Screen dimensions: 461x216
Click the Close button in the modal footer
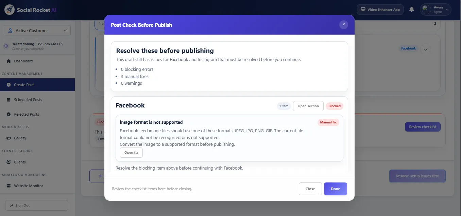(x=310, y=189)
